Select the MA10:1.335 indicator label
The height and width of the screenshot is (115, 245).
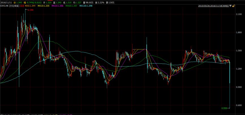(43, 6)
